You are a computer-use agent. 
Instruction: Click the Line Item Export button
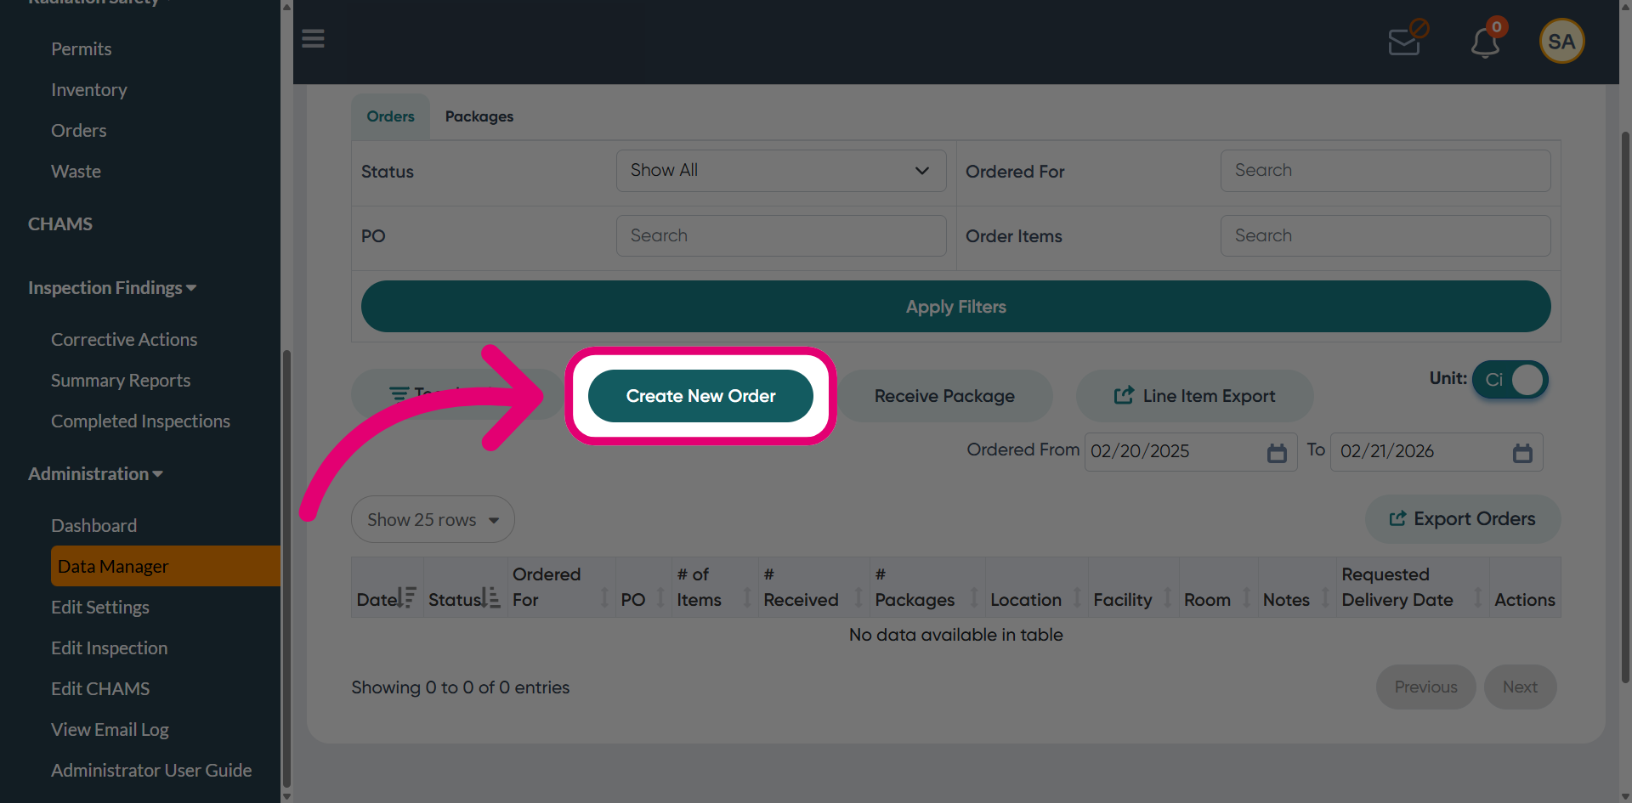click(1195, 396)
